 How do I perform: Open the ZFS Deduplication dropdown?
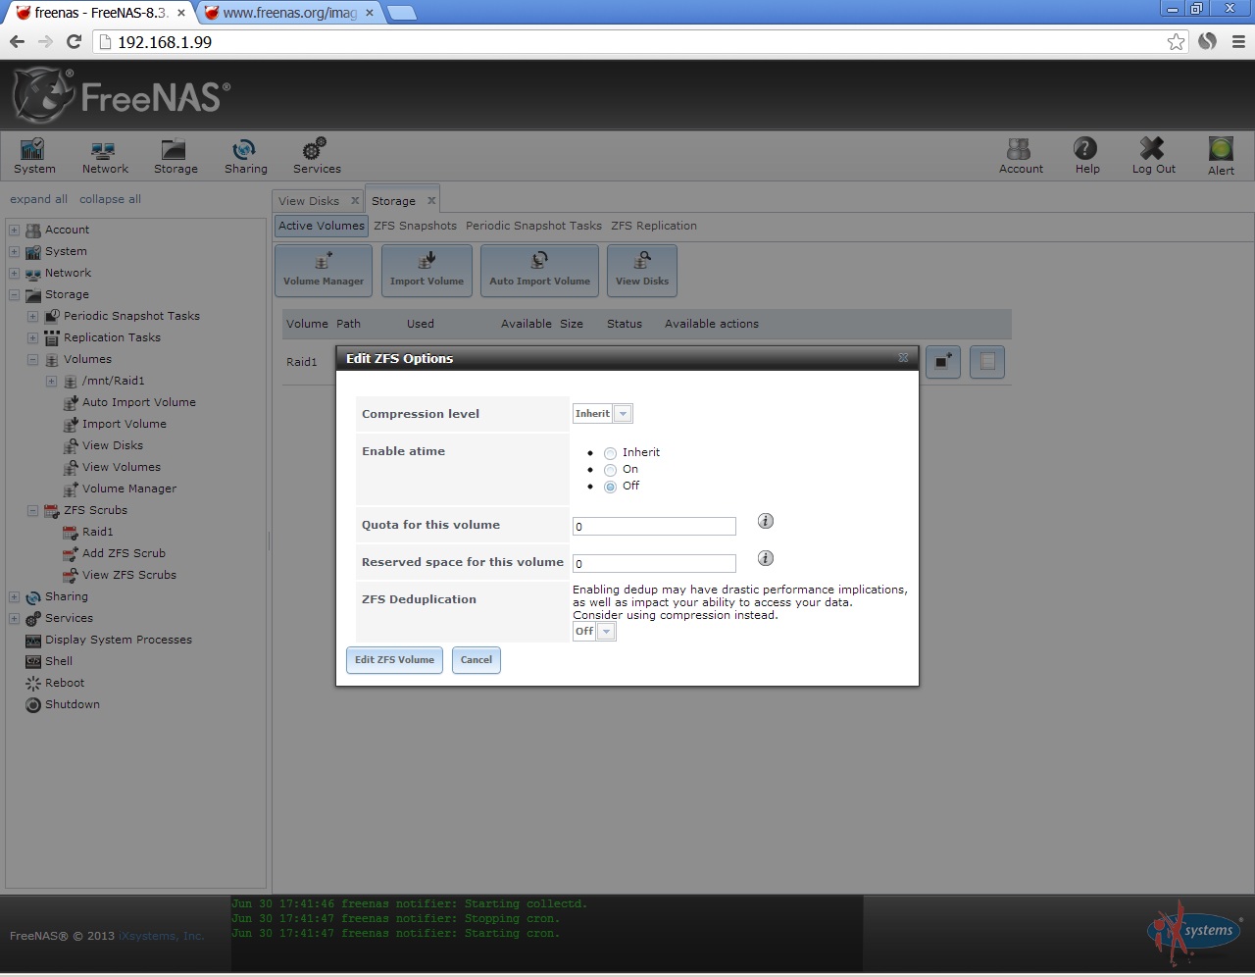tap(607, 632)
